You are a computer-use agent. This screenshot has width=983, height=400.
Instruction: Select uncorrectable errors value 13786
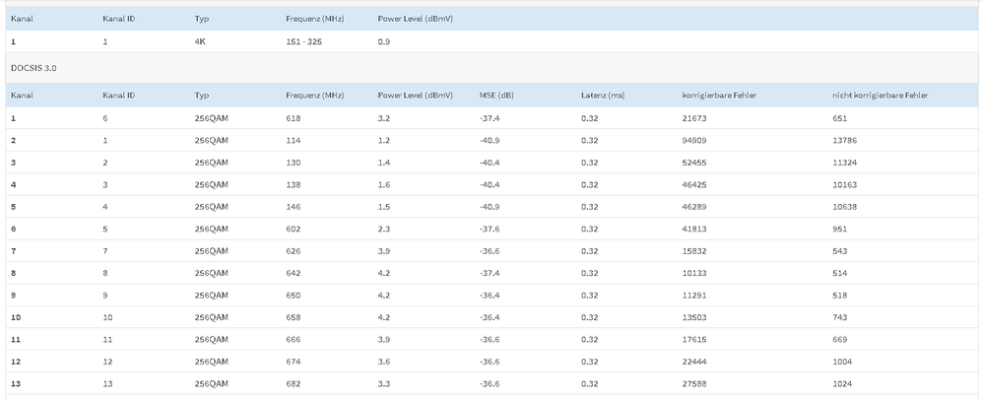coord(846,140)
